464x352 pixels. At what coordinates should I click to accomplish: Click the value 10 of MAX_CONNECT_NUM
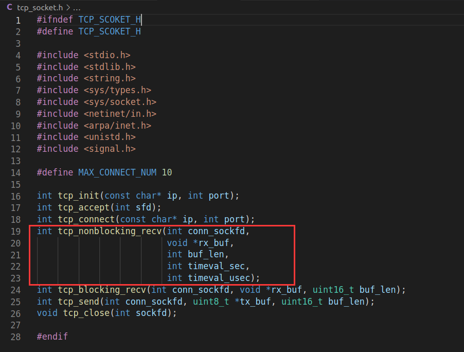click(167, 172)
